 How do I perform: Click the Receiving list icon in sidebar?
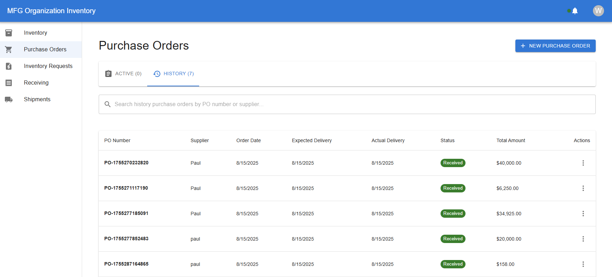[9, 83]
